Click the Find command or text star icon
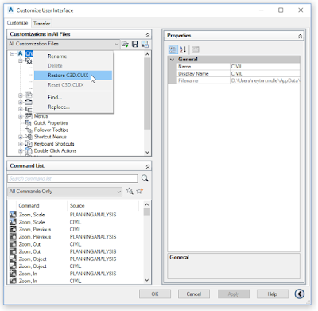318x311 pixels. coord(130,191)
